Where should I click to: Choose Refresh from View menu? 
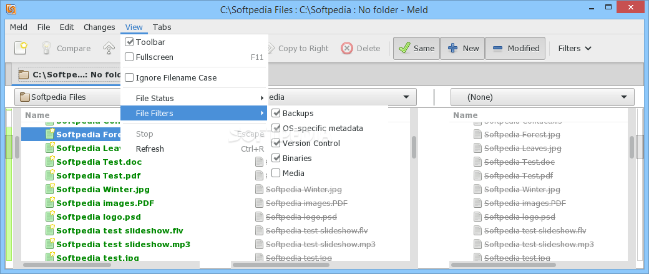pyautogui.click(x=193, y=149)
